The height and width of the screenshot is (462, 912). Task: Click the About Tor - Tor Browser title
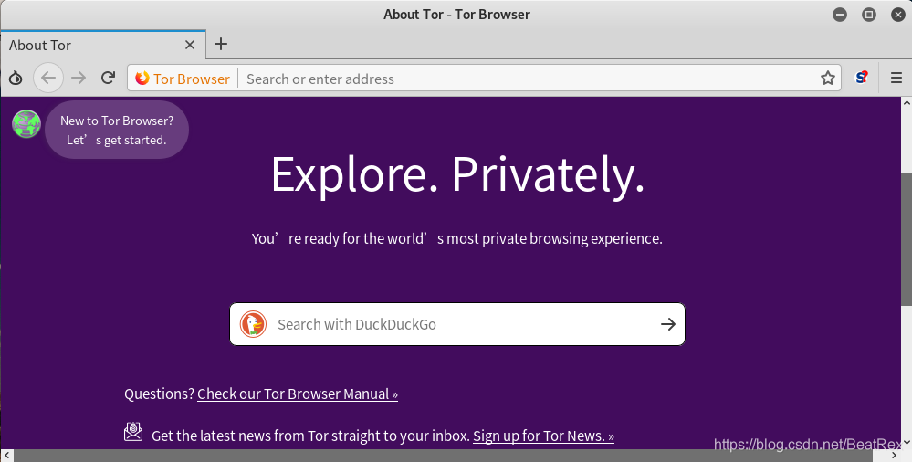click(456, 15)
